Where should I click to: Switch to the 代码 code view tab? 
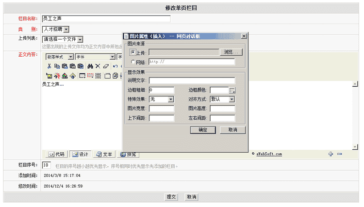(x=56, y=154)
